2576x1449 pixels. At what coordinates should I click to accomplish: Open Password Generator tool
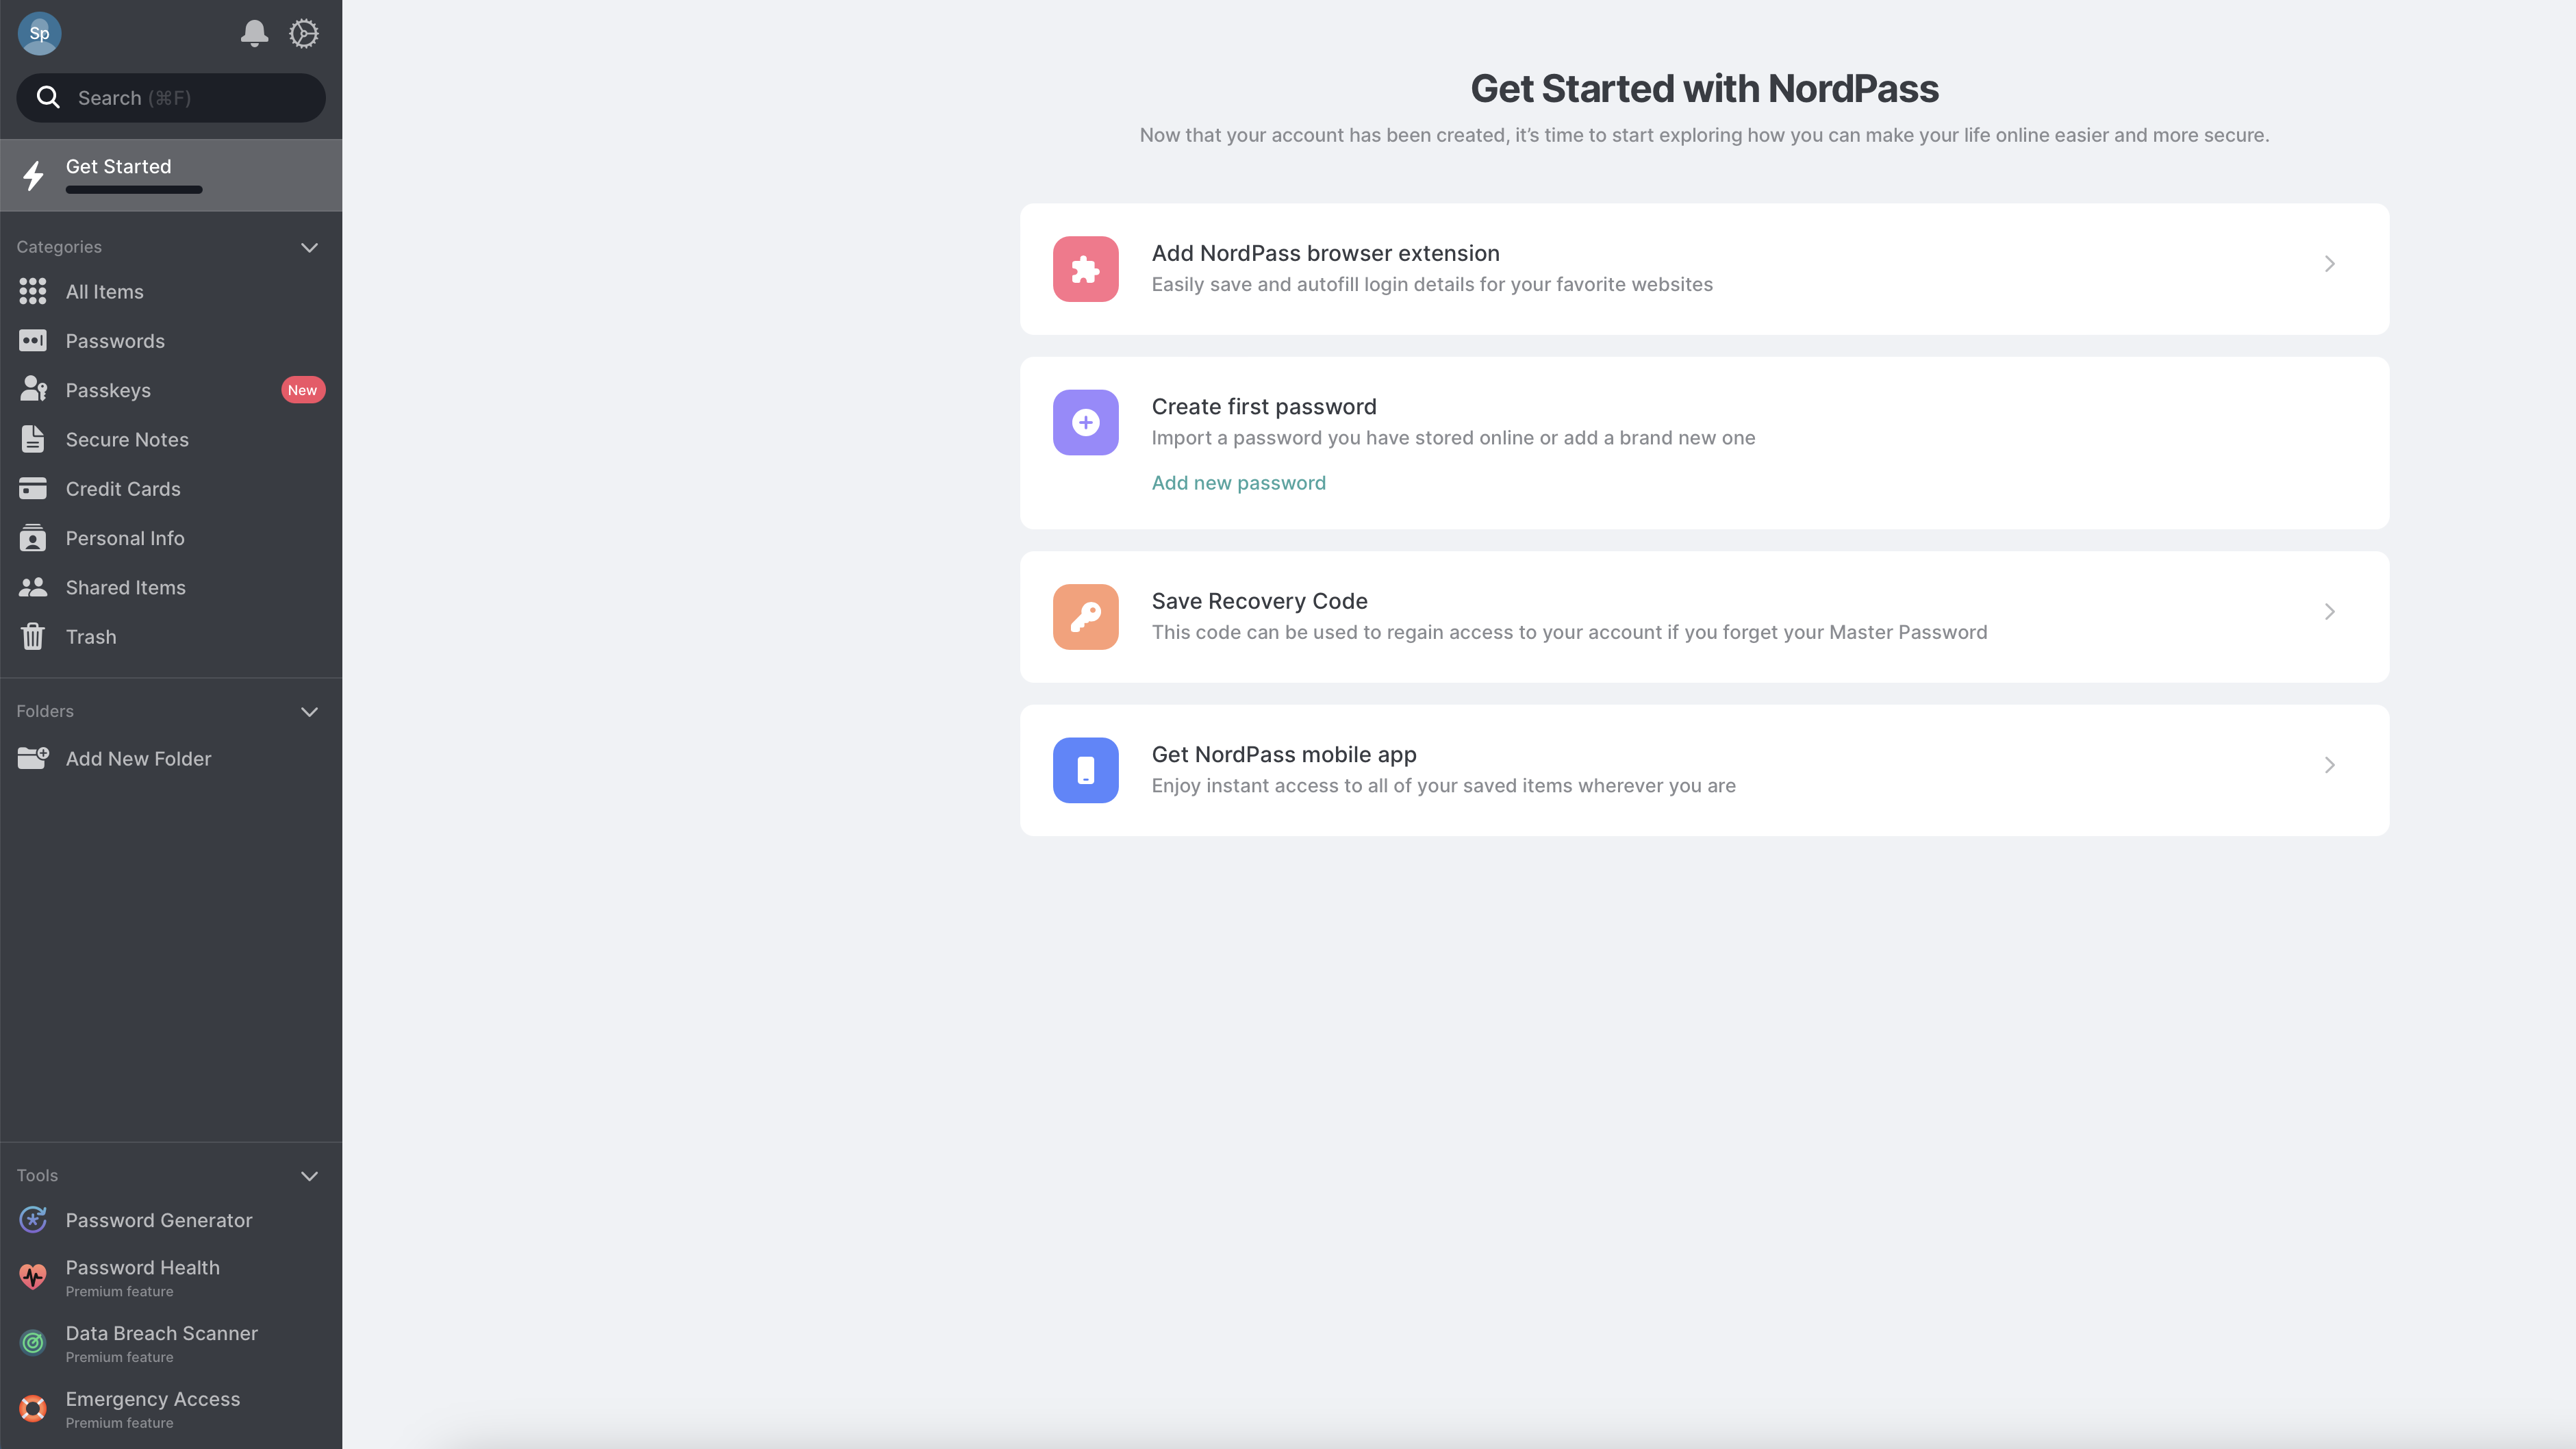click(171, 1220)
